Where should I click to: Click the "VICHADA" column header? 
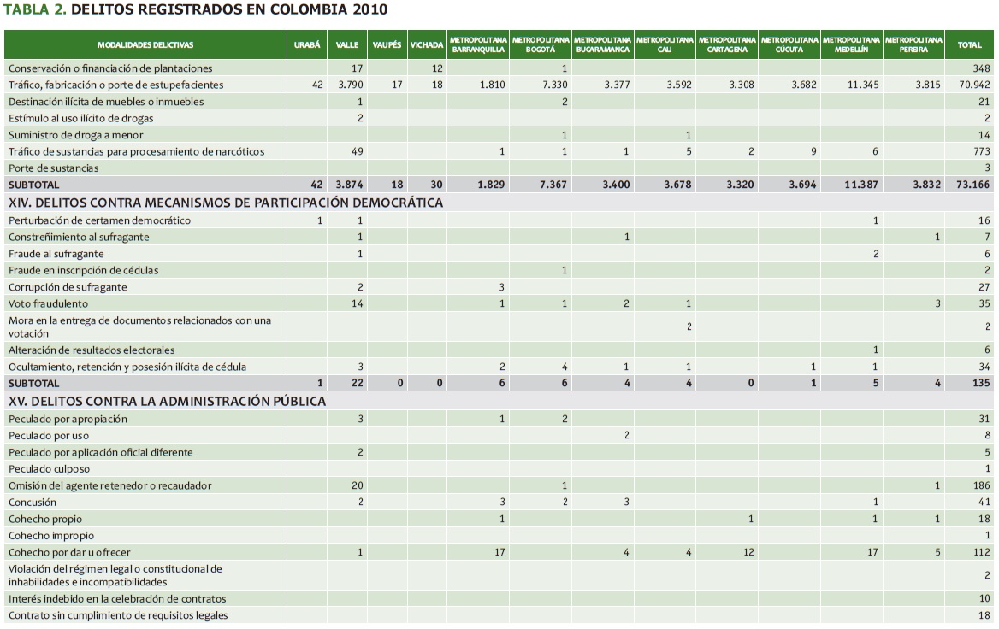pyautogui.click(x=426, y=44)
